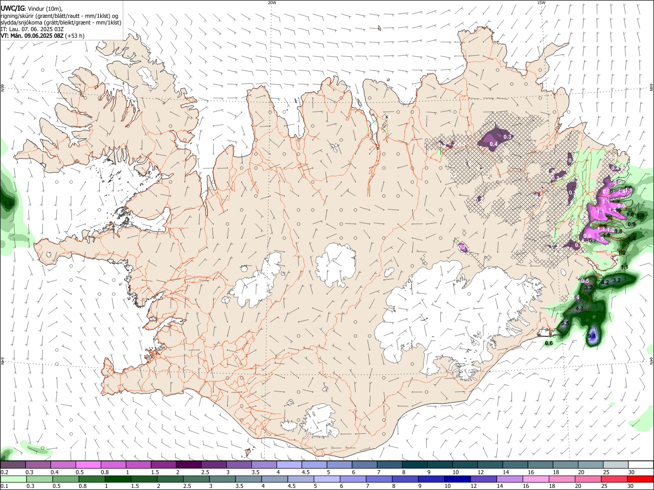654x490 pixels.
Task: Click the 5–6 pale blue rain legend swatch
Action: [326, 479]
